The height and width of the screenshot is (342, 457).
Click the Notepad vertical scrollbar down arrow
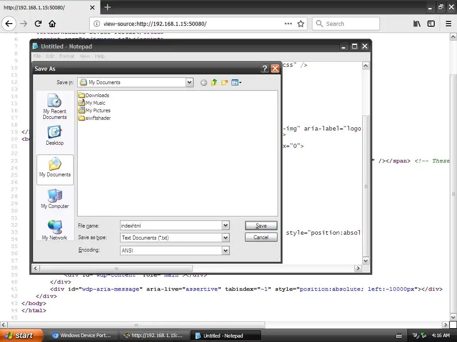[366, 261]
